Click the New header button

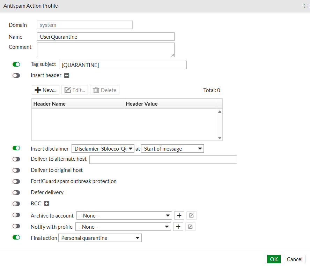click(45, 90)
